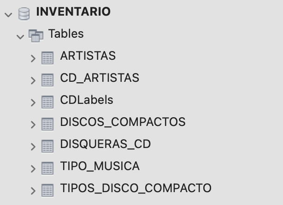Image resolution: width=283 pixels, height=205 pixels.
Task: Select the CDLabels table label
Action: coord(87,100)
